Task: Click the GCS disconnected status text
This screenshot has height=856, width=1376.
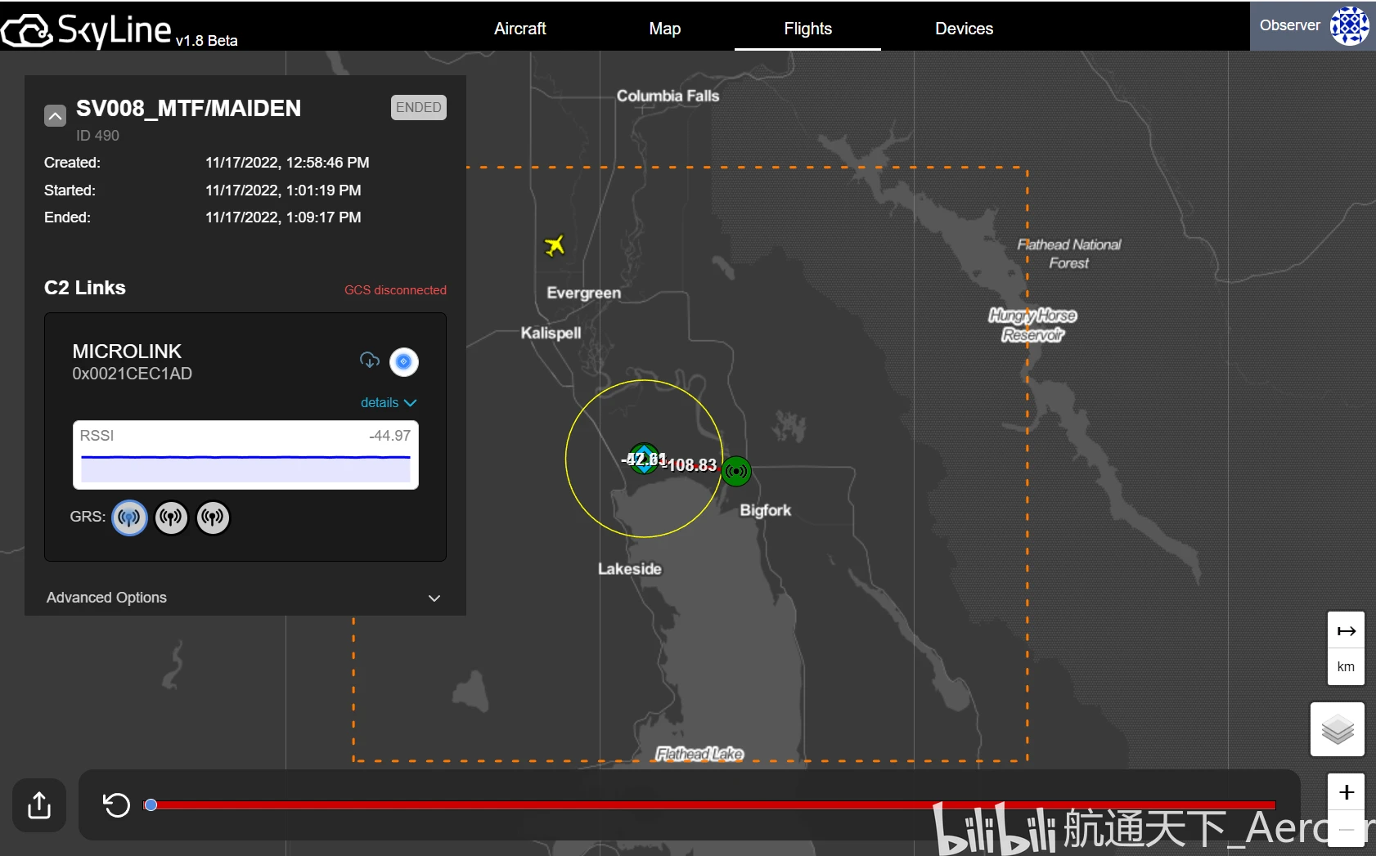Action: [x=395, y=290]
